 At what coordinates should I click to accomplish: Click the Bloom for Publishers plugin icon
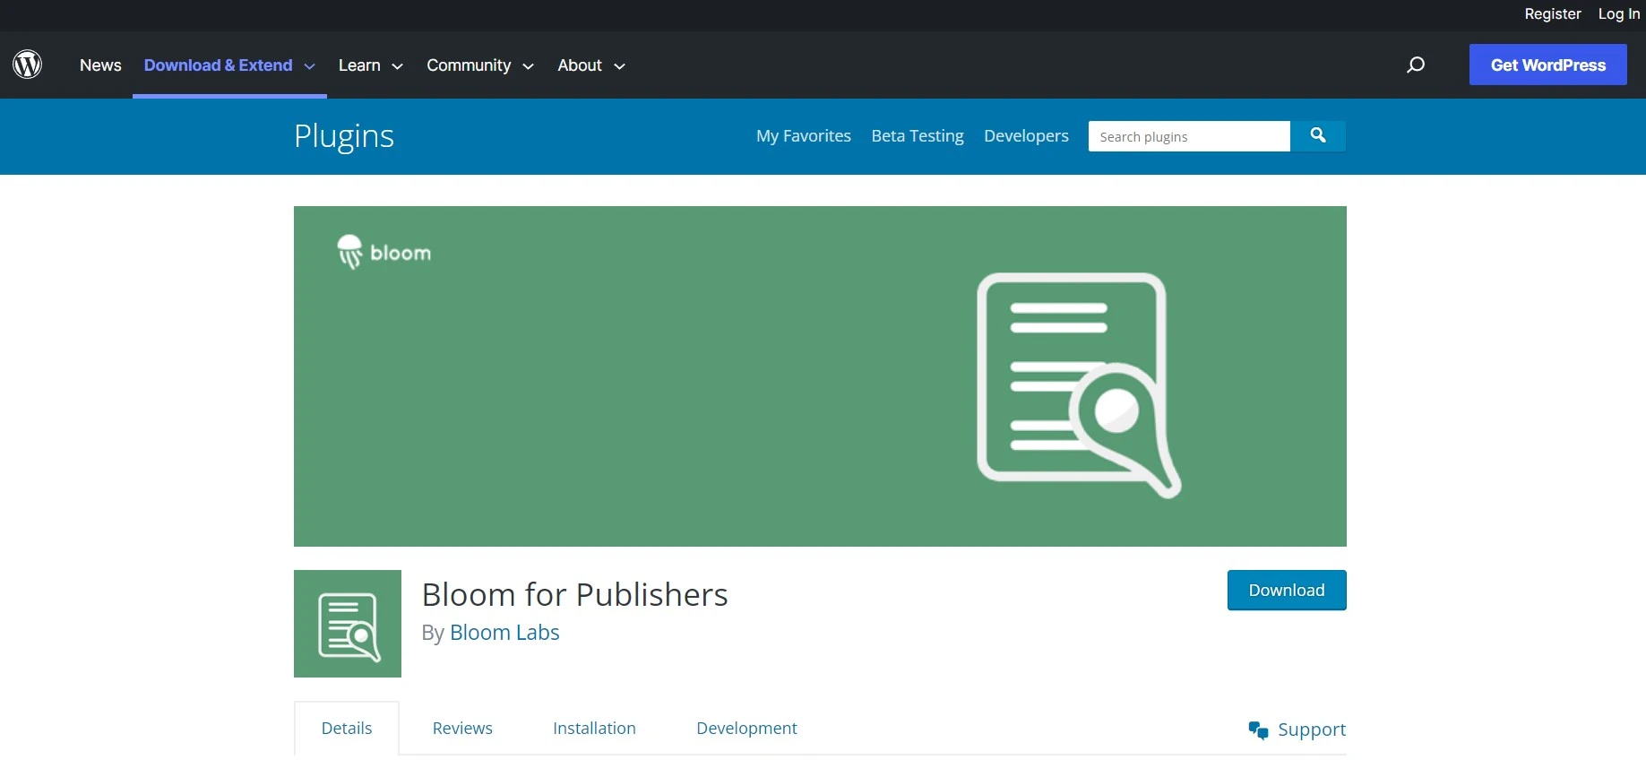348,624
